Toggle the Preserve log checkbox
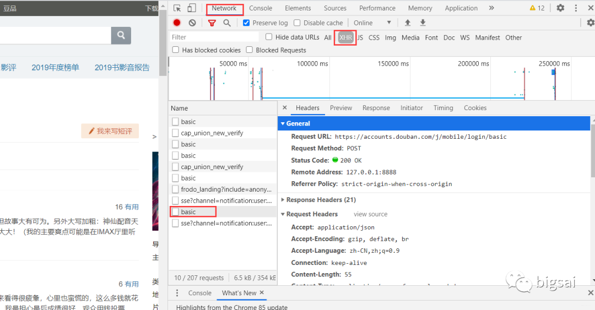The image size is (595, 310). click(x=246, y=23)
